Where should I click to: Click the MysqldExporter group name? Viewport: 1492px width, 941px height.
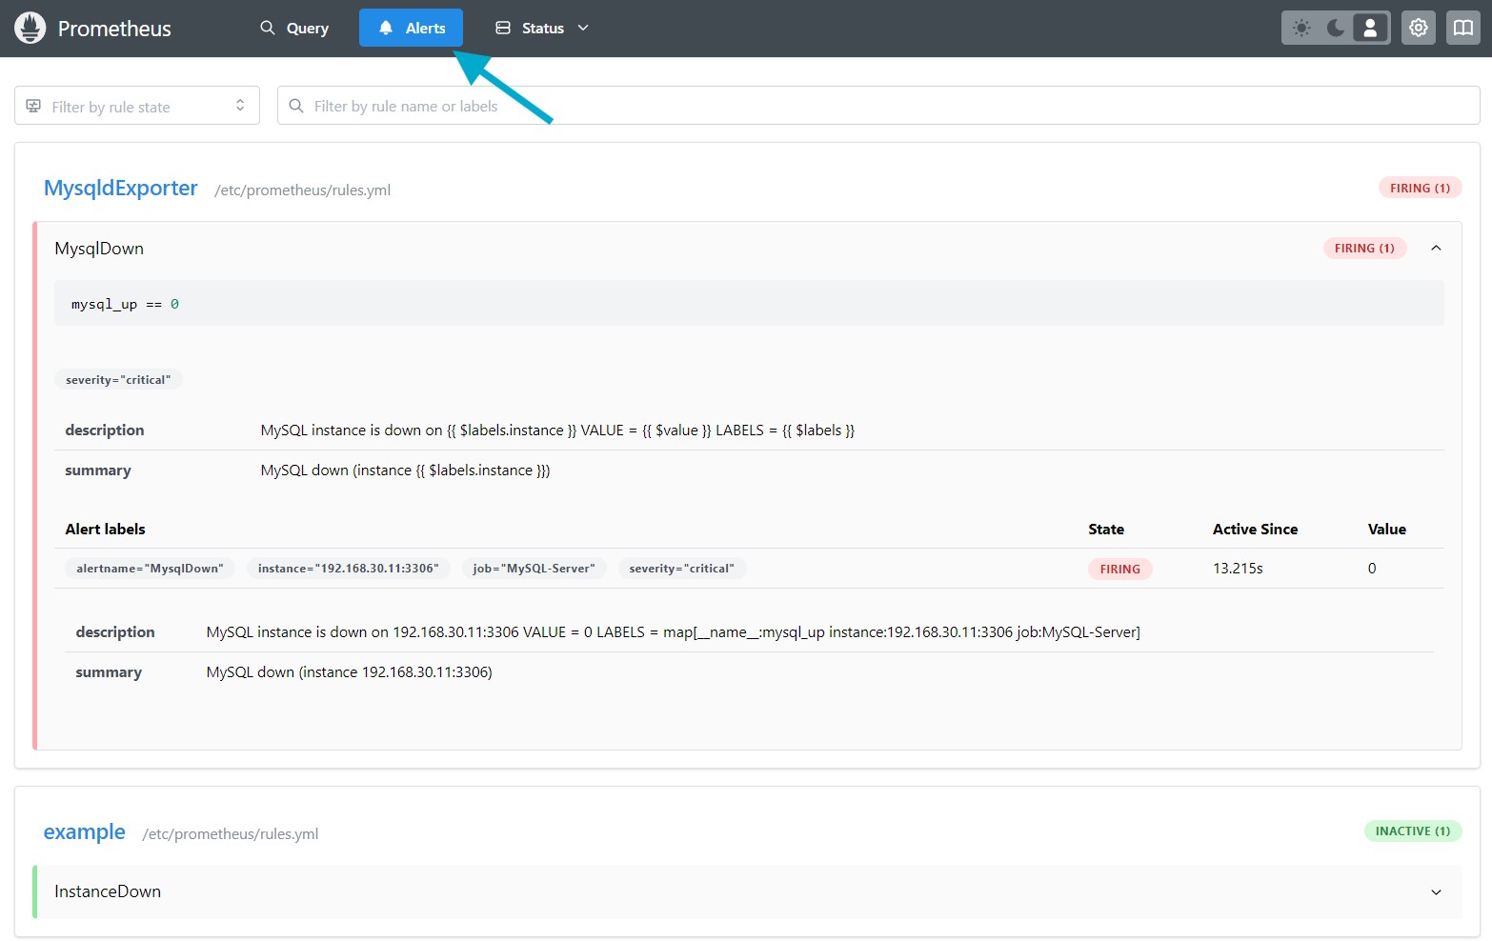(x=121, y=189)
